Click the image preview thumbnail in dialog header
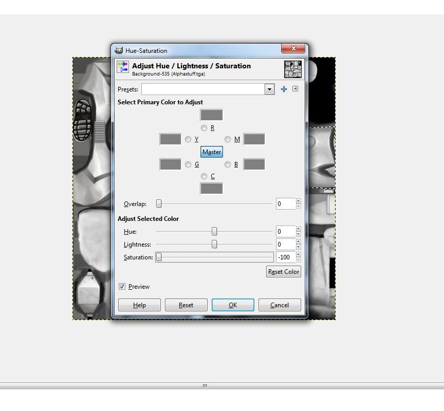Screen dimensions: 444x411 click(293, 69)
